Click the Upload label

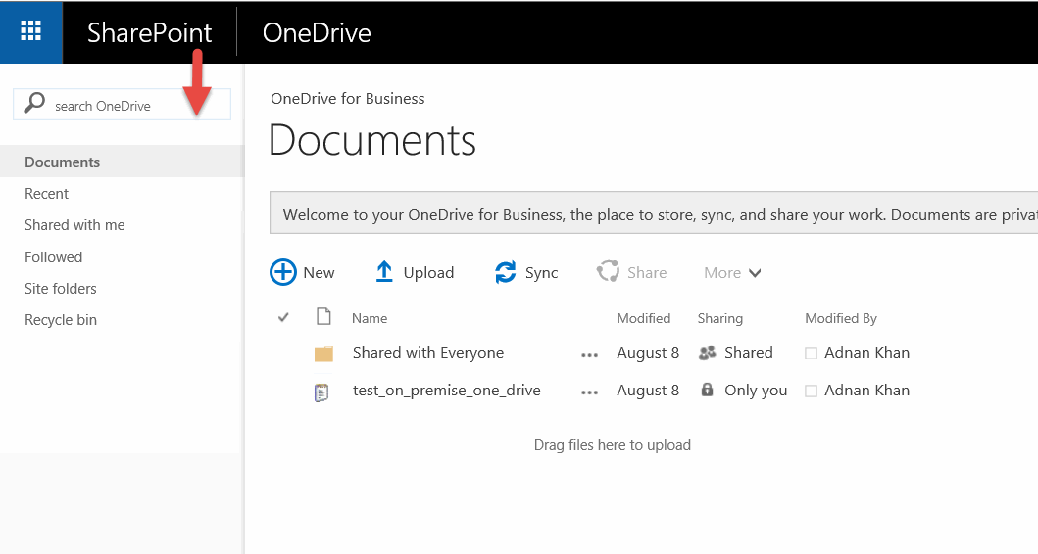click(429, 272)
